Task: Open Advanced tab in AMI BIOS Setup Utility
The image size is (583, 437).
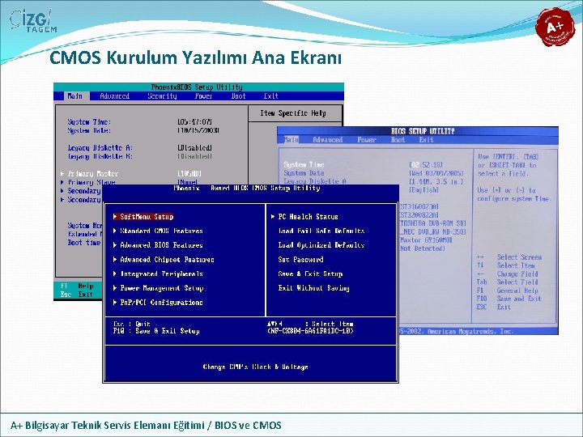Action: coord(328,140)
